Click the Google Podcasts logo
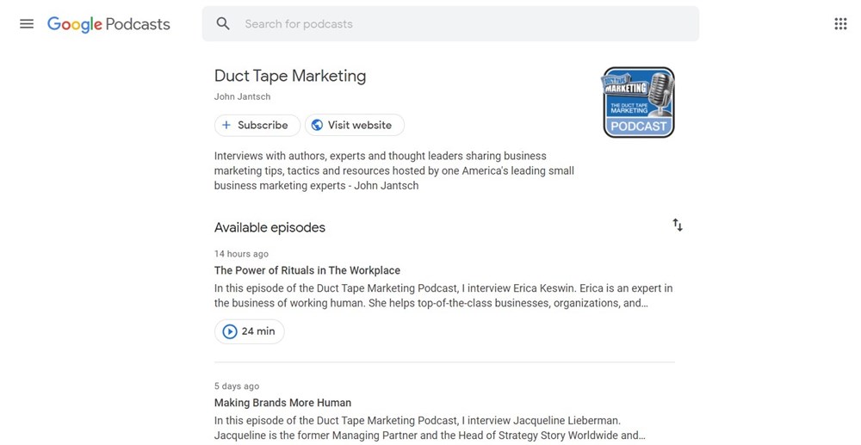 click(108, 24)
